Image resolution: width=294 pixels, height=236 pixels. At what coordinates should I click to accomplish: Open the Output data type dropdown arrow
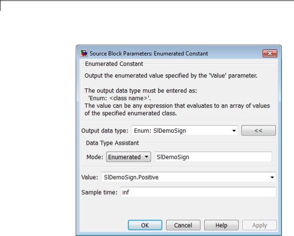[234, 131]
